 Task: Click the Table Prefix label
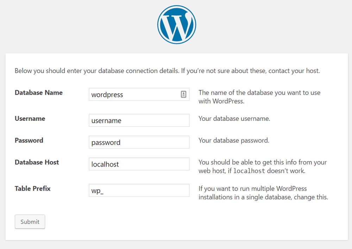(x=32, y=188)
